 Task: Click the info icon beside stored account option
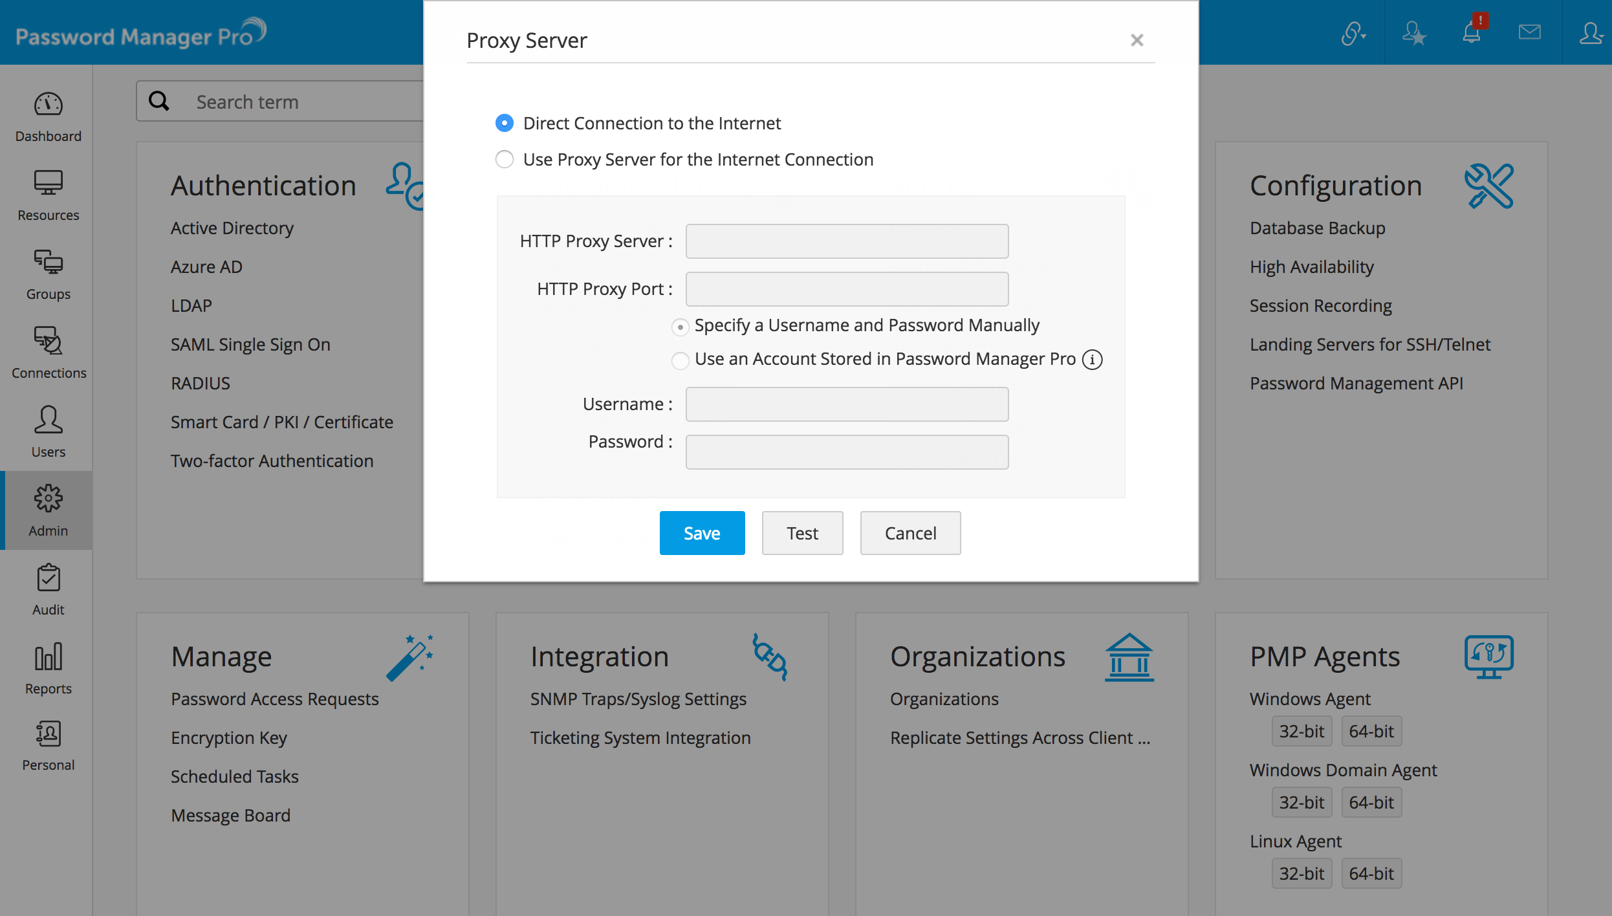1092,360
